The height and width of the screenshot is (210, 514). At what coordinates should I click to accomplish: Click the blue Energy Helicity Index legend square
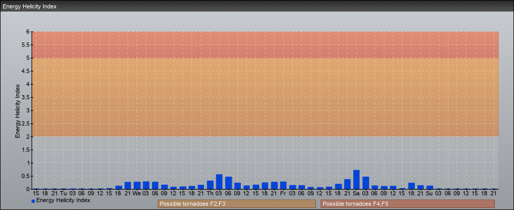[x=33, y=201]
